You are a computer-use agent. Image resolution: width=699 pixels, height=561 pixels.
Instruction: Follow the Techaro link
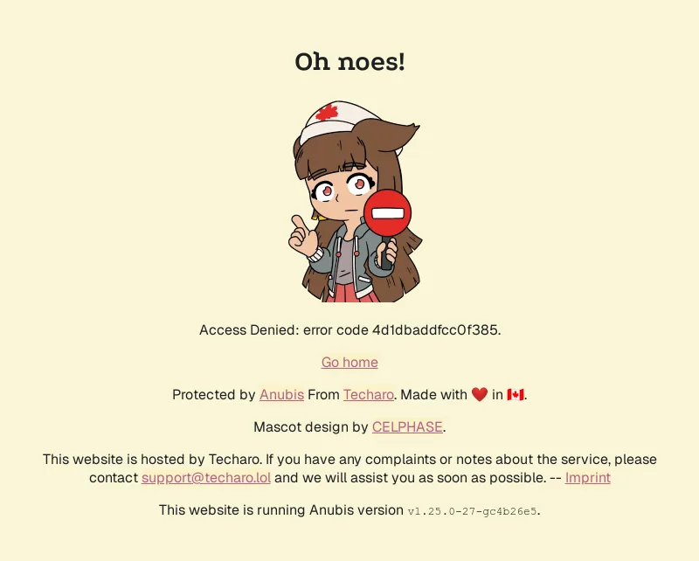click(x=368, y=395)
